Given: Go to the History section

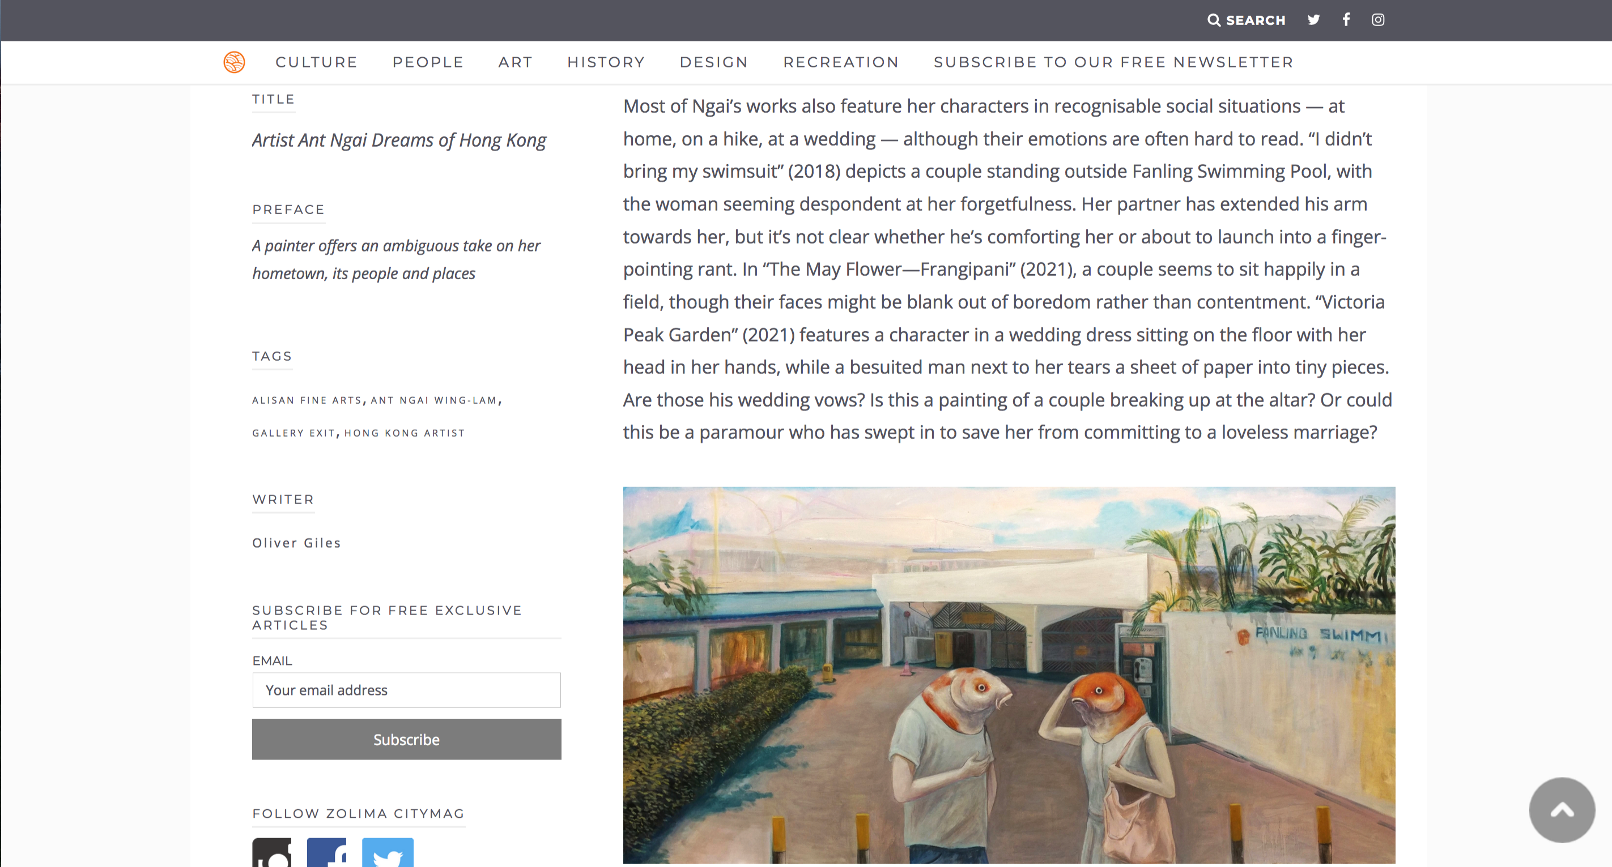Looking at the screenshot, I should [x=606, y=62].
